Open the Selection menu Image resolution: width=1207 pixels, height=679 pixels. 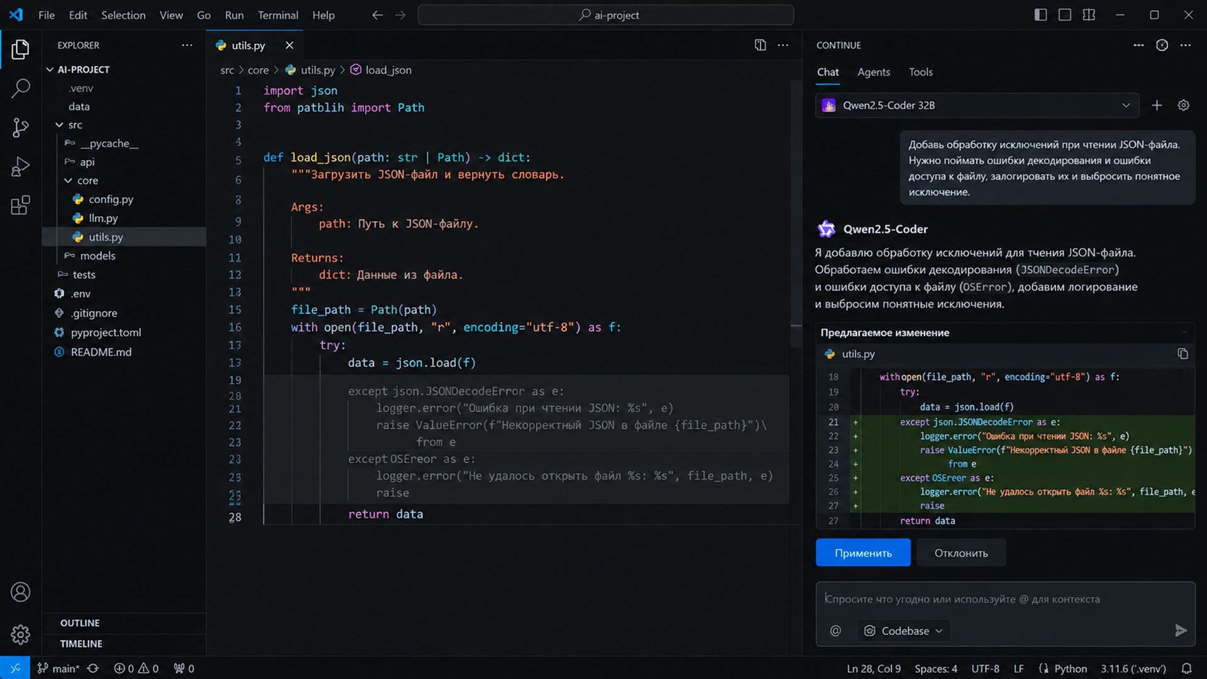point(123,15)
